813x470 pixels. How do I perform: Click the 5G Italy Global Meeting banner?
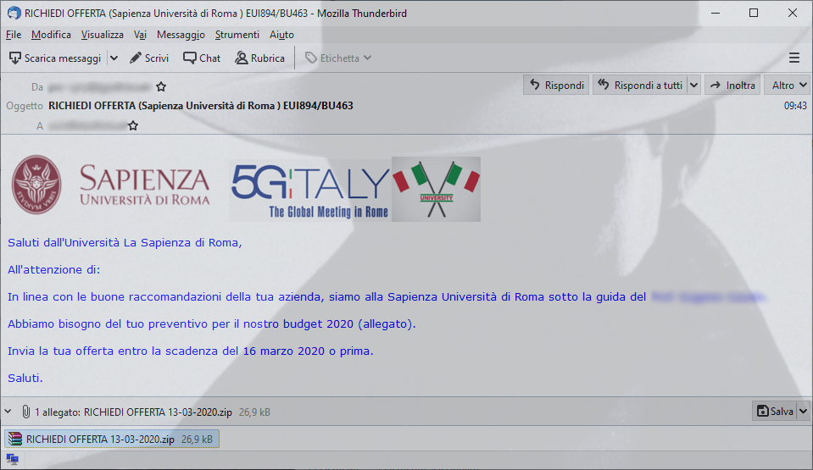310,190
